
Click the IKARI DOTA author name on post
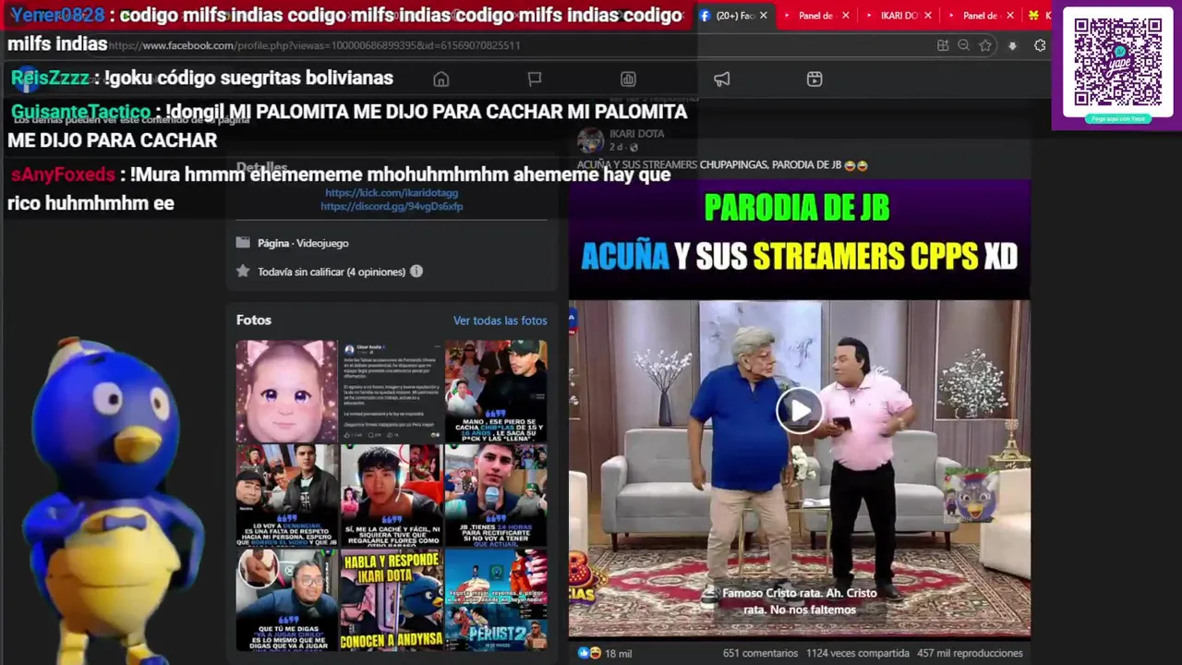pos(636,134)
